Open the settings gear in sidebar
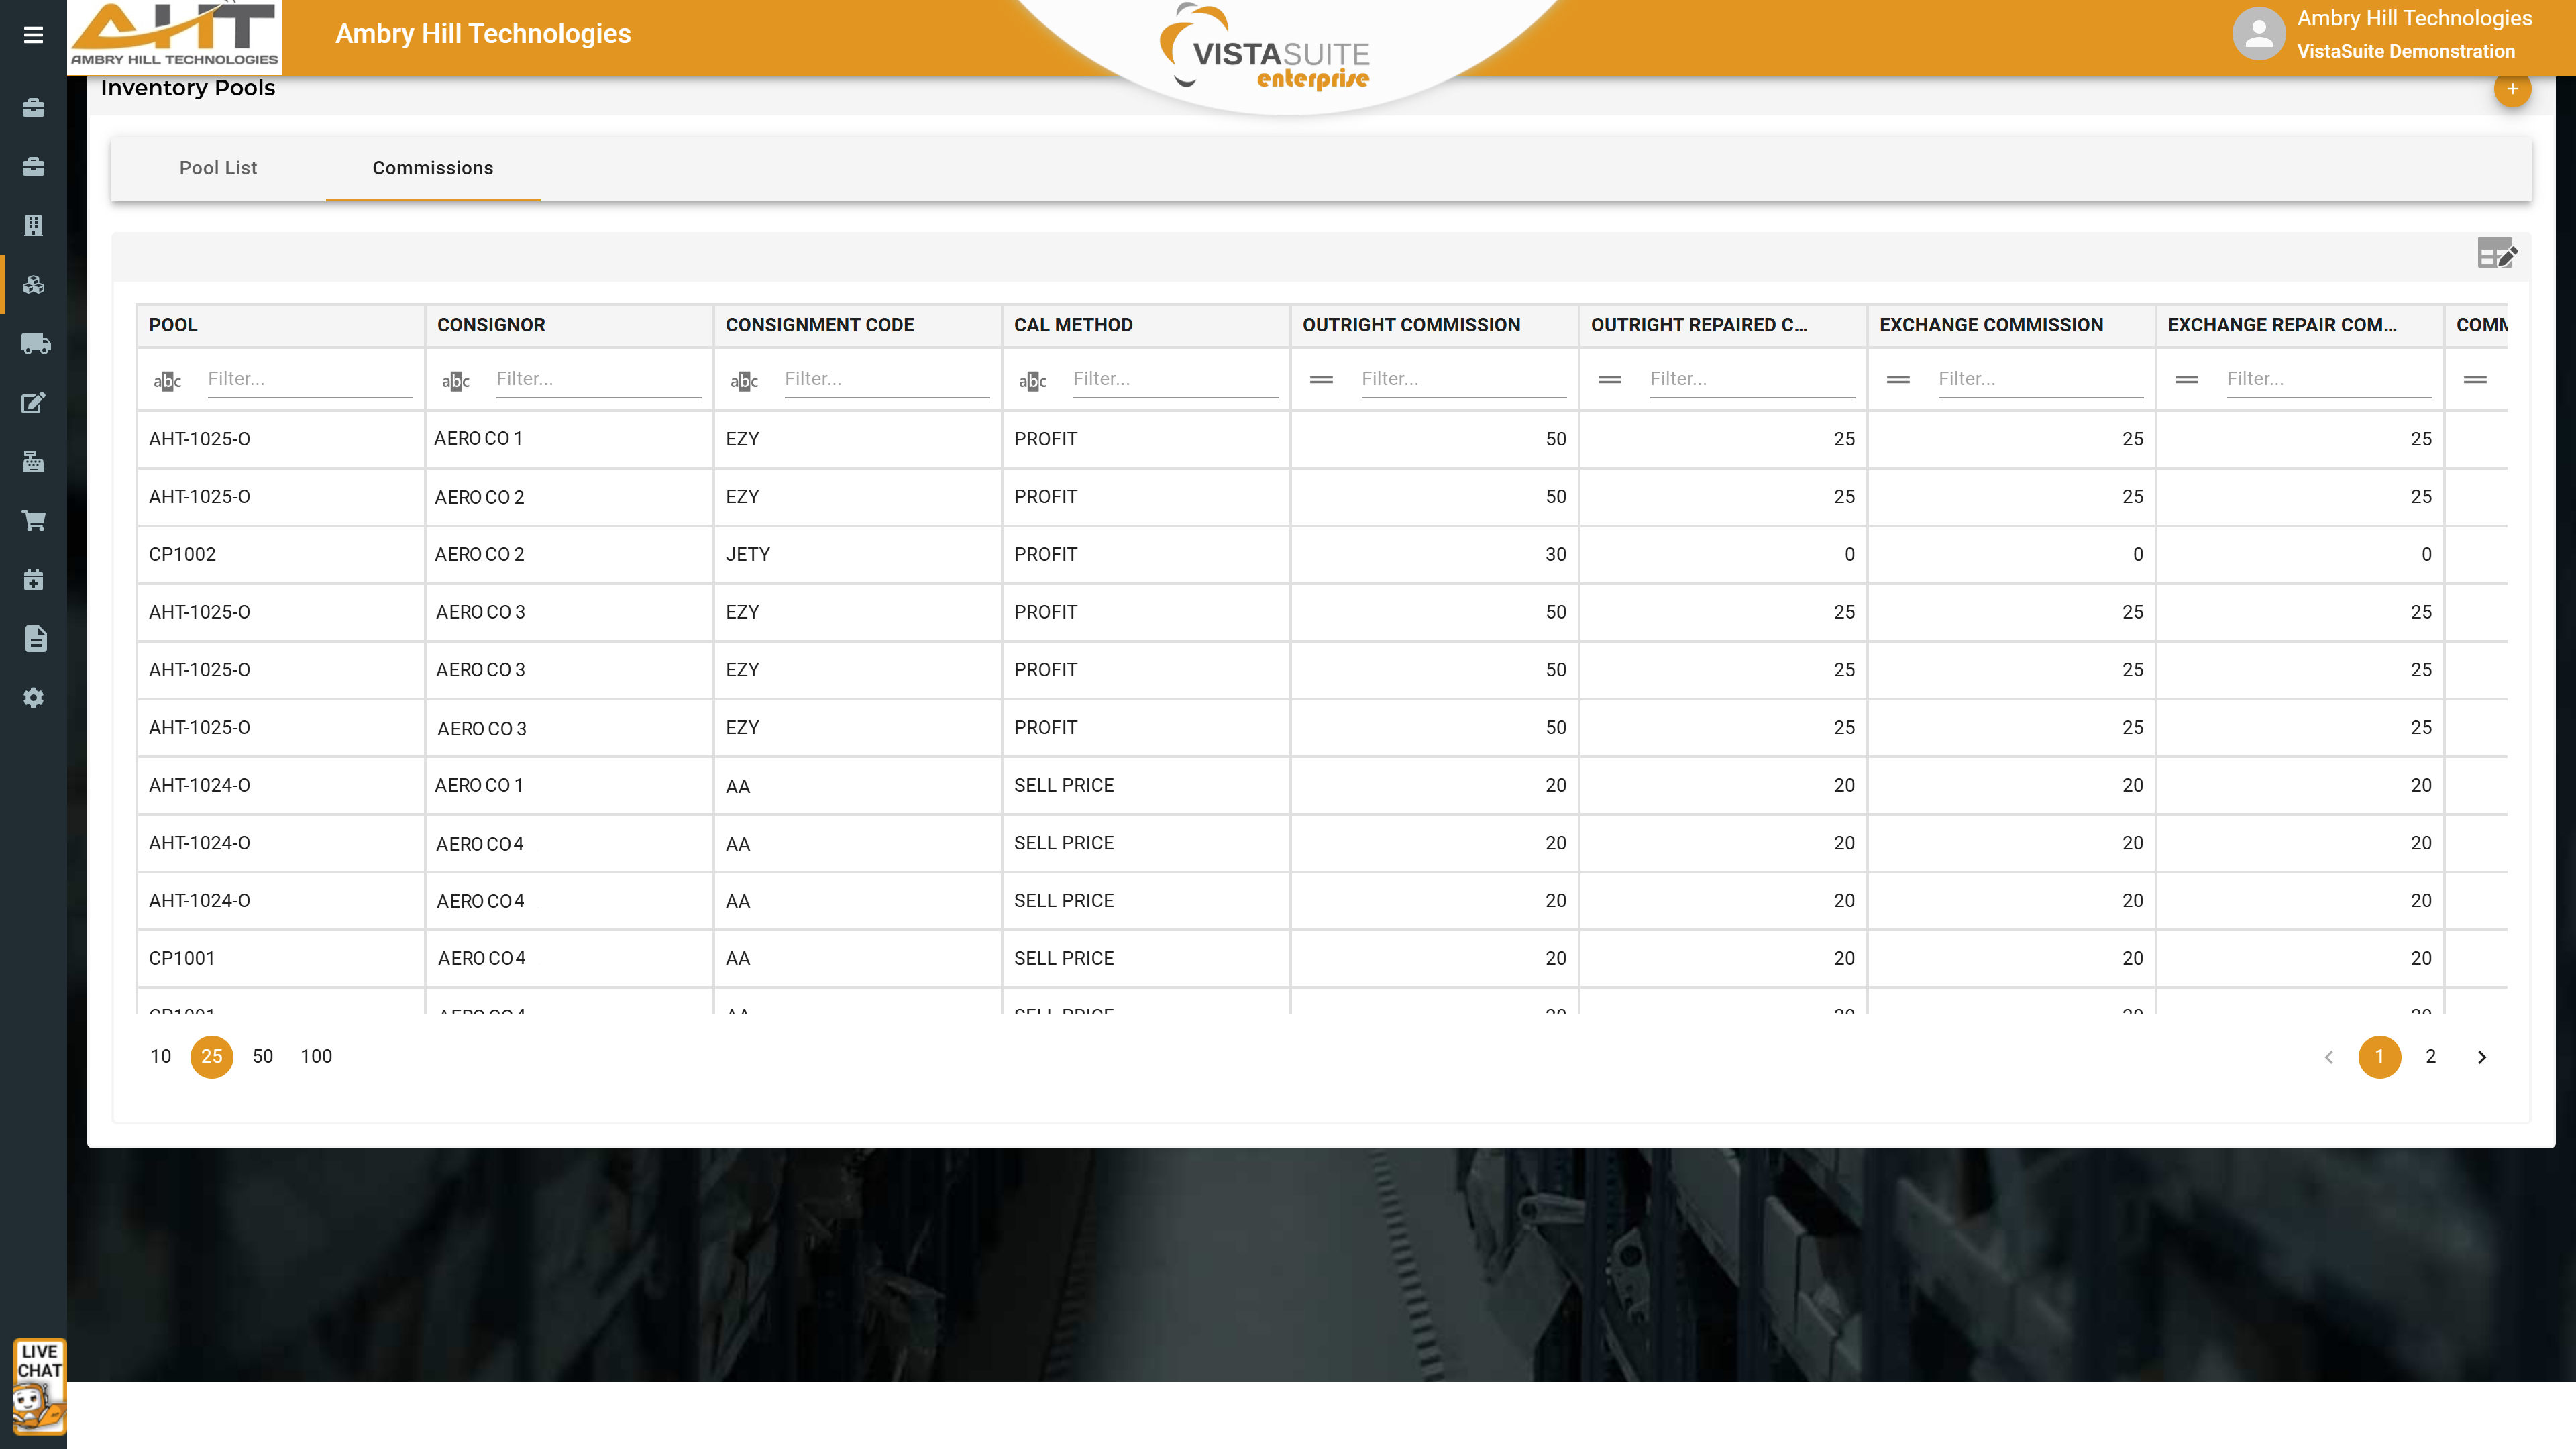 pos(34,698)
